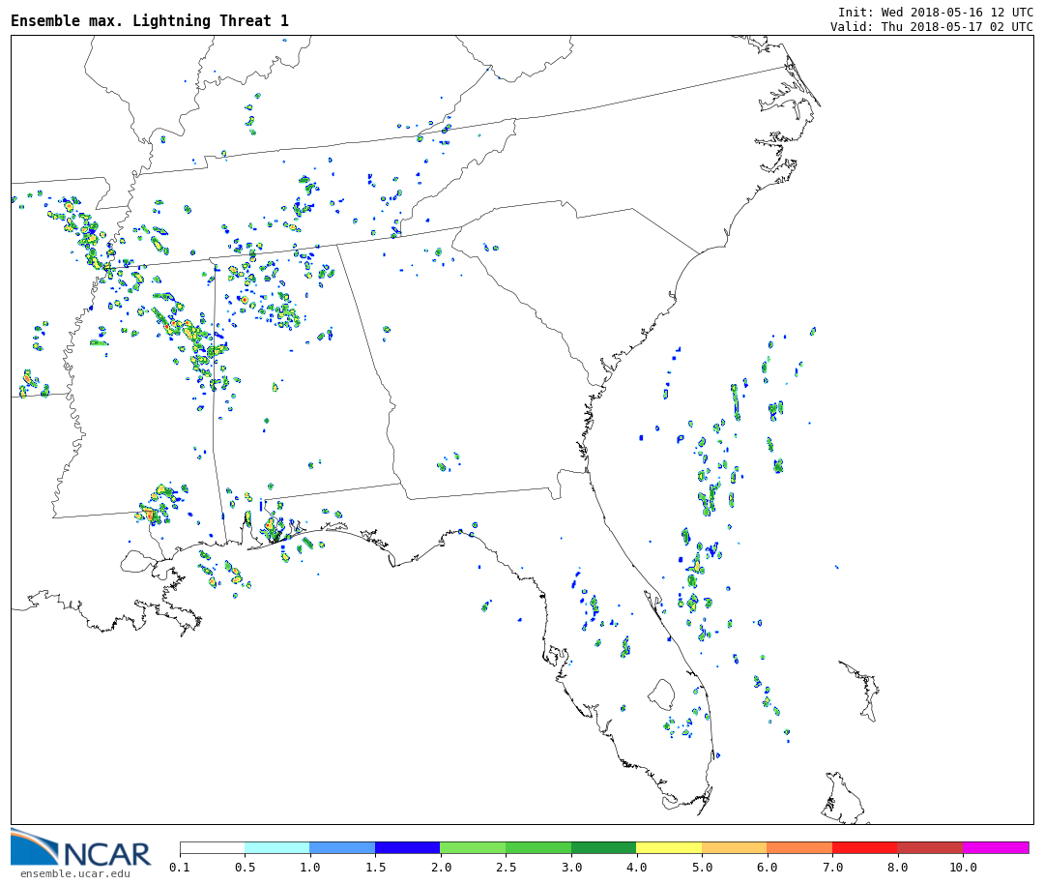Click the colorbar tick label '1.0'
This screenshot has width=1044, height=885.
310,868
